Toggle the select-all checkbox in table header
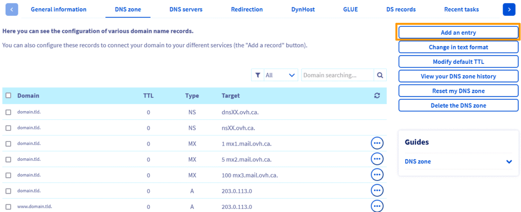The height and width of the screenshot is (212, 521). point(8,95)
